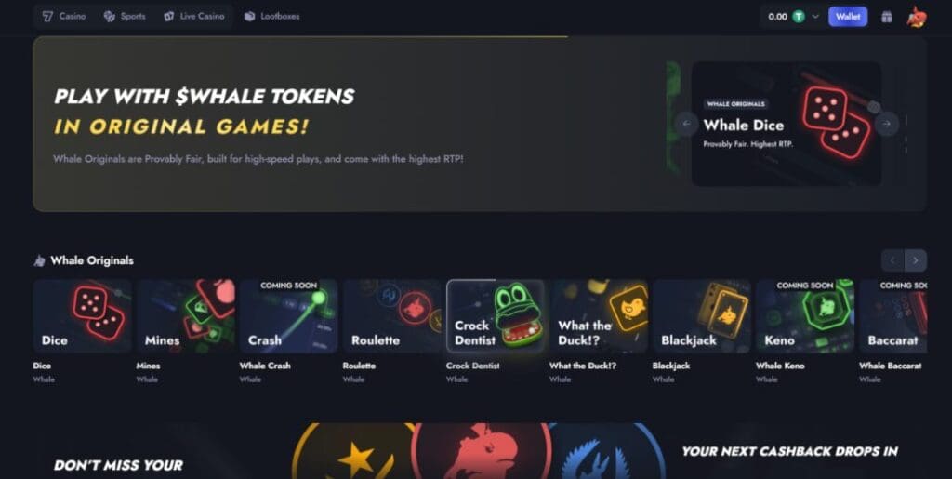Open the Mines game thumbnail

185,315
